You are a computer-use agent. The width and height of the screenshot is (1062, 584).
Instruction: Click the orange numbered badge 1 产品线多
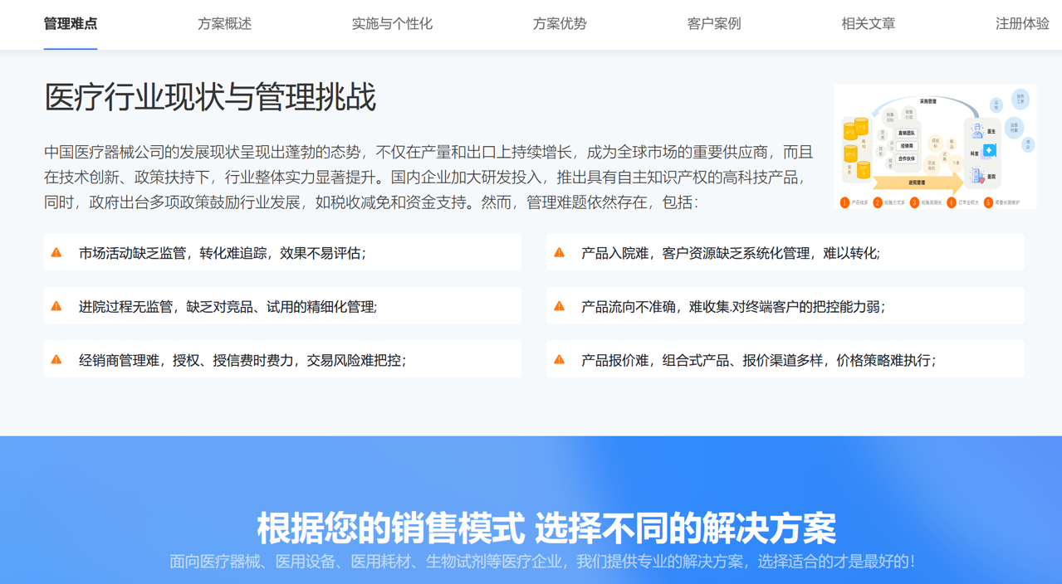(x=844, y=202)
